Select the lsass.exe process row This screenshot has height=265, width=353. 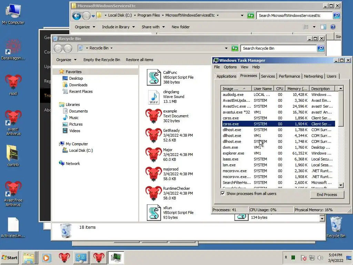coord(279,159)
